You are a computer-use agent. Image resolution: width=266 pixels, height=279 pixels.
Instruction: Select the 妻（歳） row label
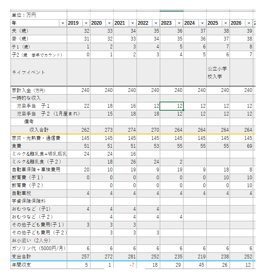pyautogui.click(x=39, y=39)
